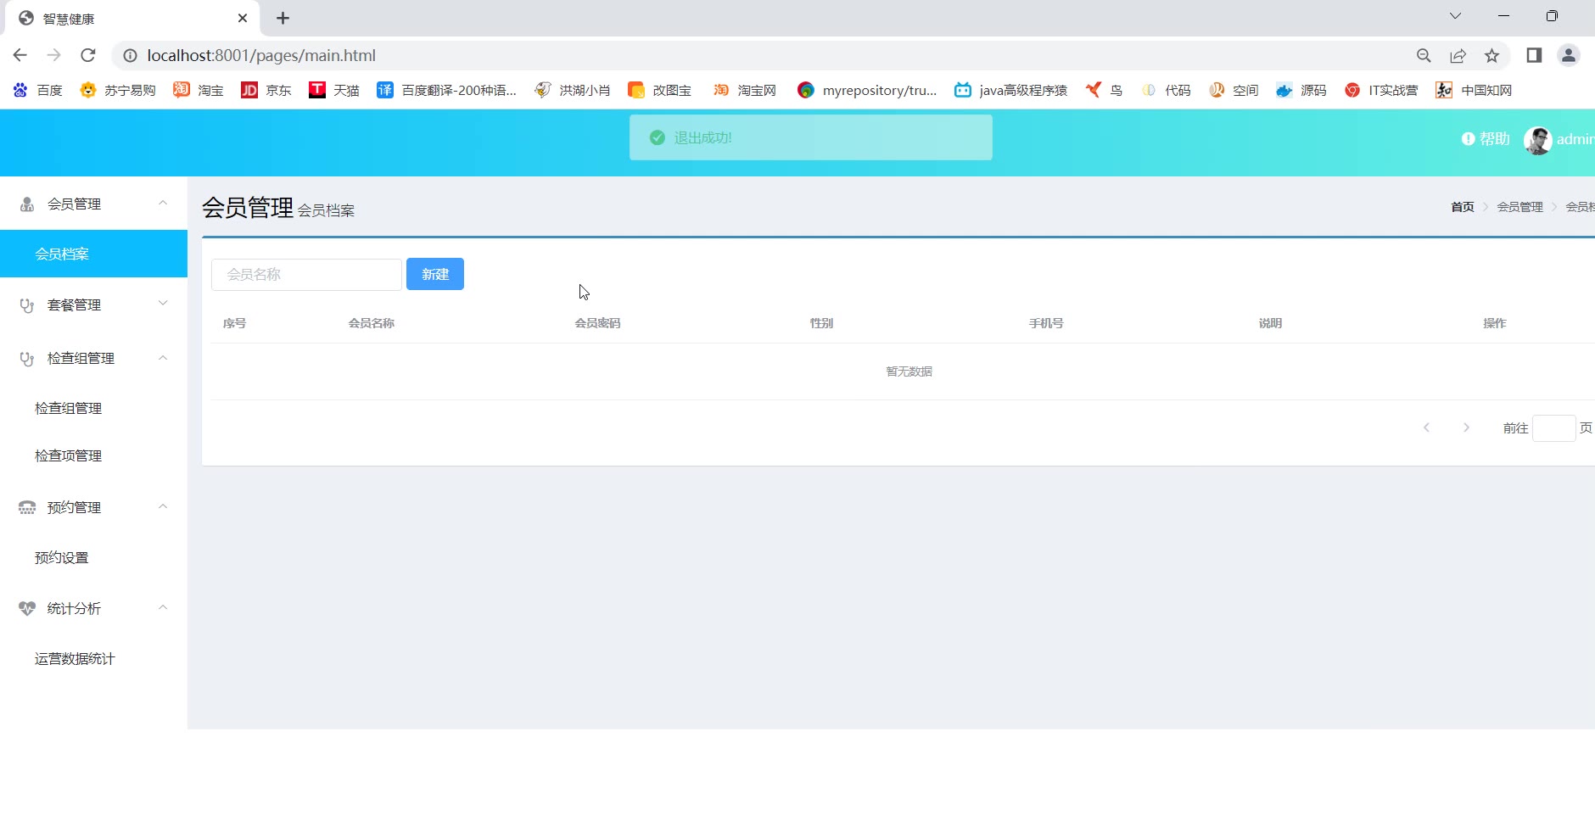Click the 说明 column header

(1270, 323)
